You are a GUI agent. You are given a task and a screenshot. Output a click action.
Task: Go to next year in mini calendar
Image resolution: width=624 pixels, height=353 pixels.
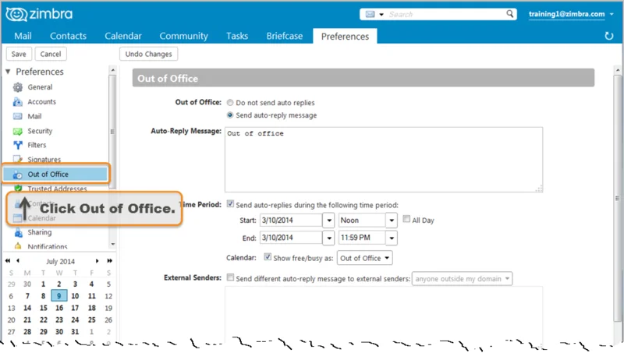(x=109, y=261)
